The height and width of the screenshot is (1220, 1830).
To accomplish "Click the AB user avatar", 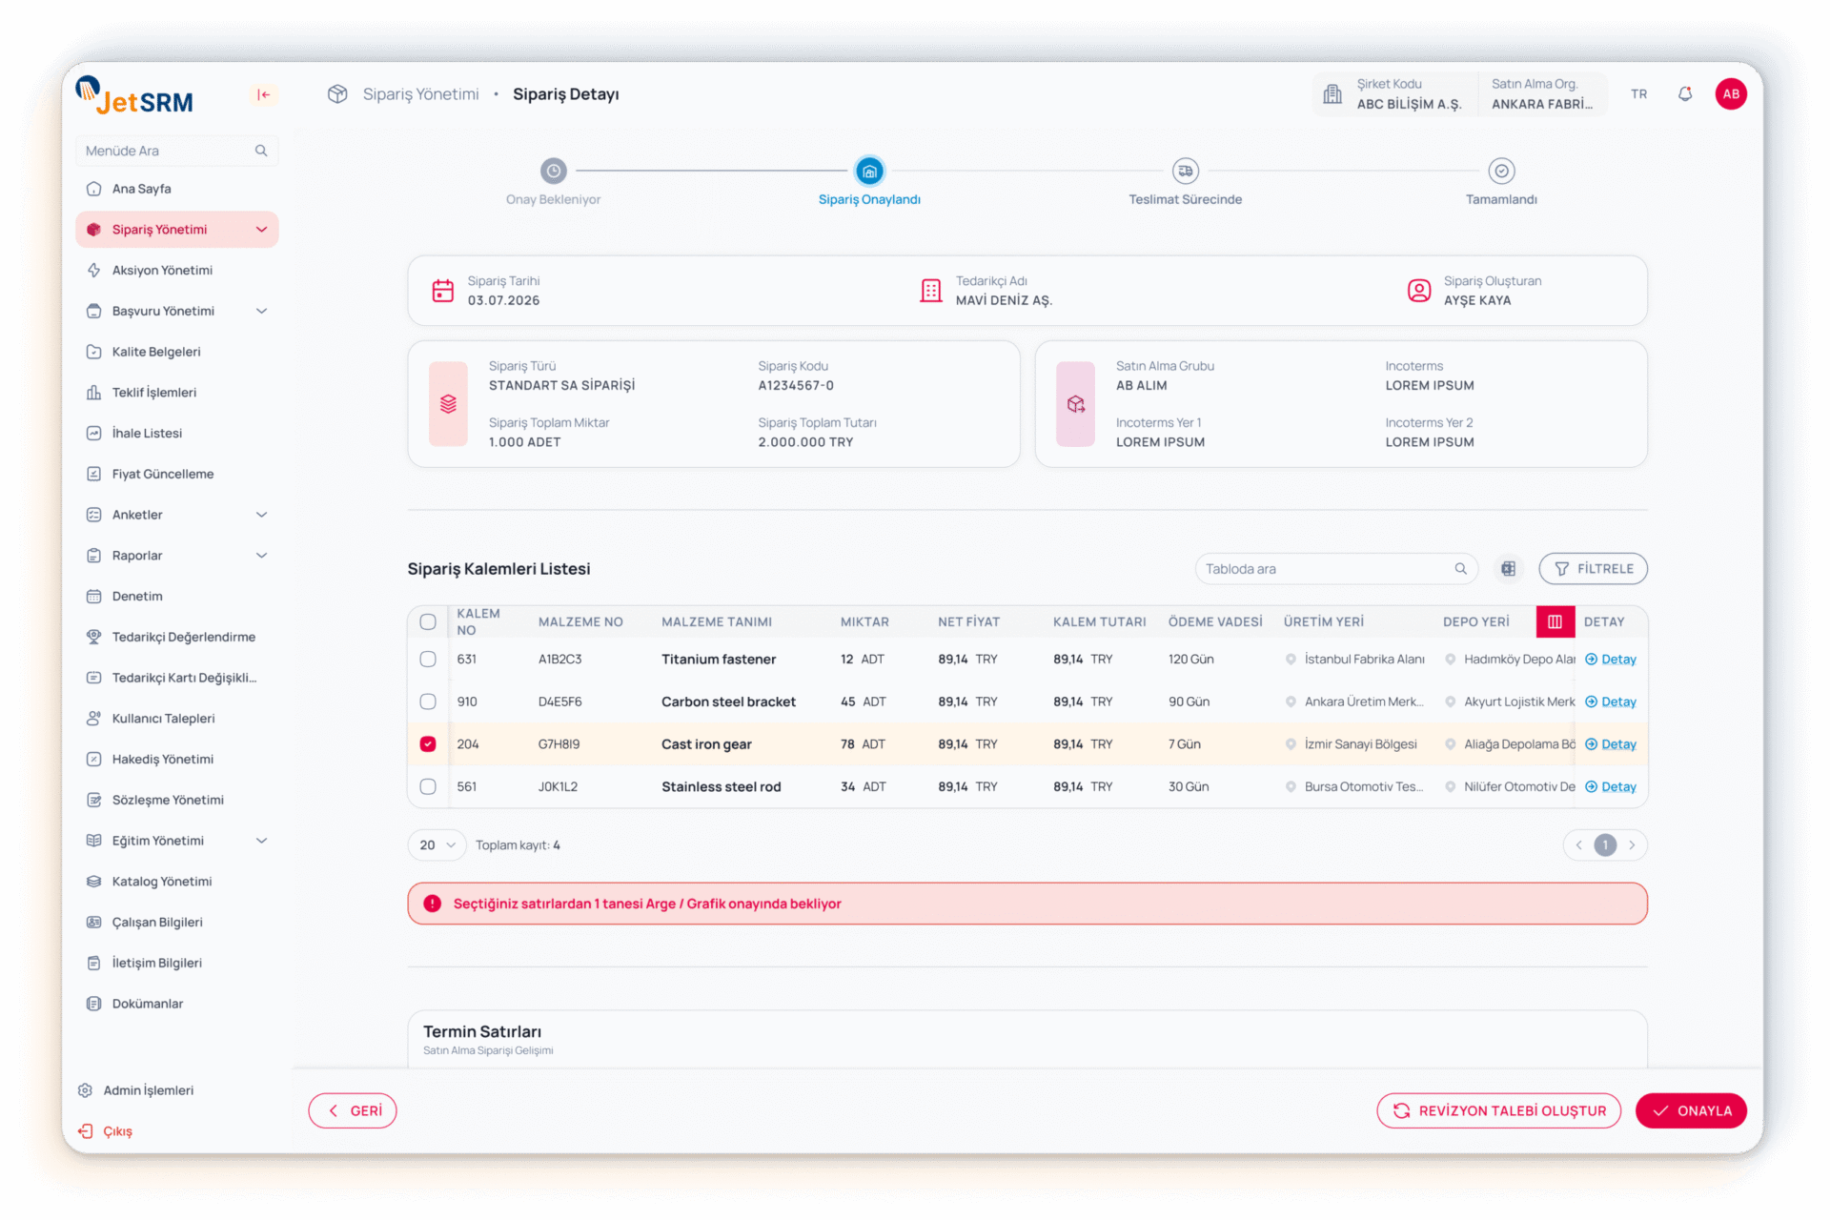I will pyautogui.click(x=1731, y=94).
